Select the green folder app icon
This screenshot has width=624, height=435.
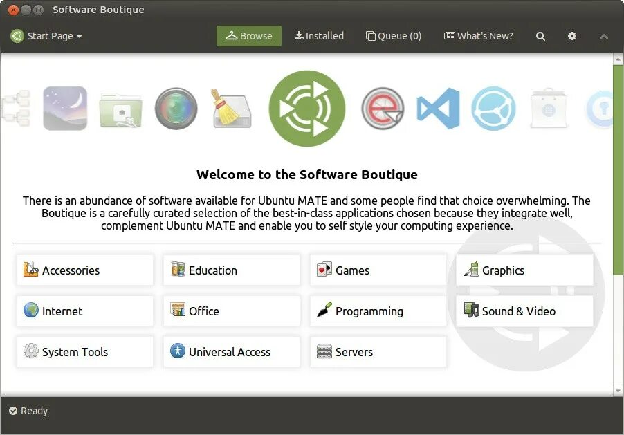(x=120, y=110)
